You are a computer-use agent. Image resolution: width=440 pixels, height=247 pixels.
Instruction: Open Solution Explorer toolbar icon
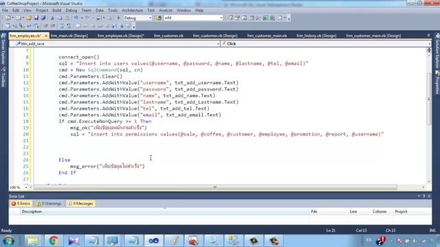point(230,18)
